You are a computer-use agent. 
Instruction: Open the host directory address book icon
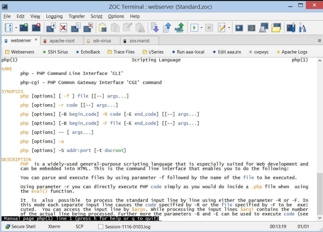coord(9,28)
